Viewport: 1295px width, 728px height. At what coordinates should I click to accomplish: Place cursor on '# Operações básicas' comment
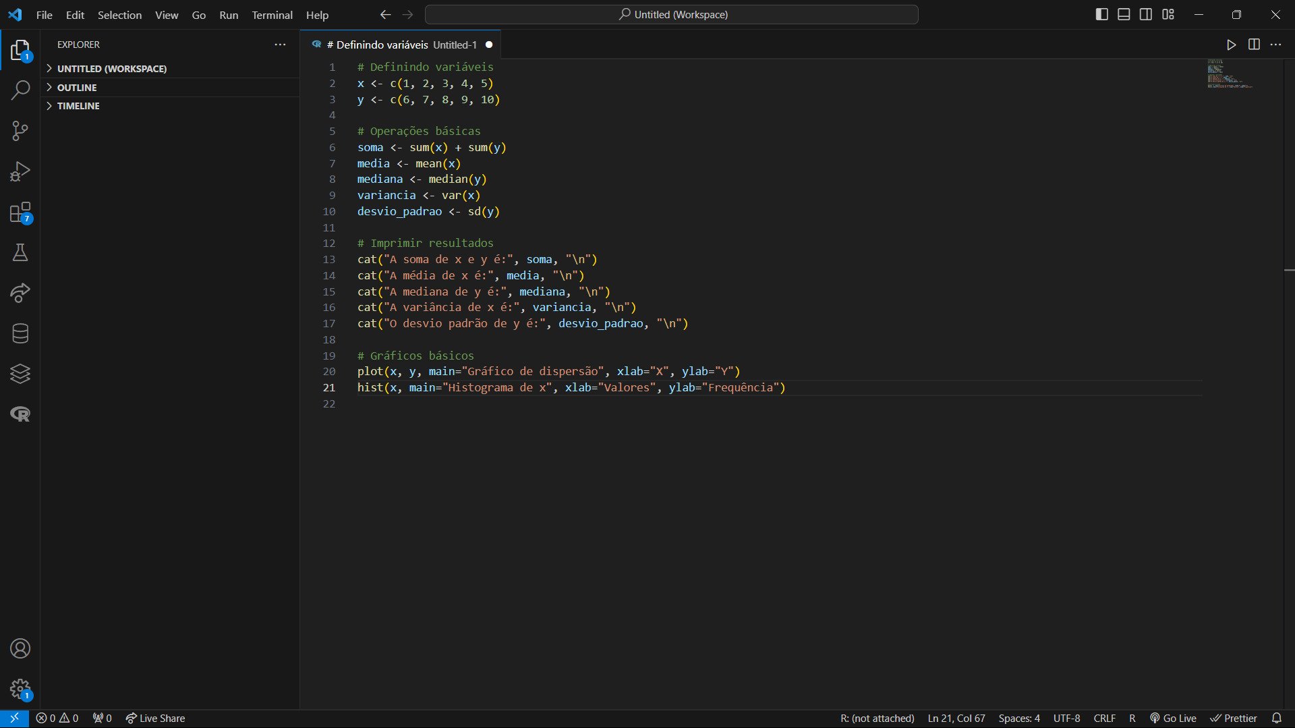click(x=419, y=132)
